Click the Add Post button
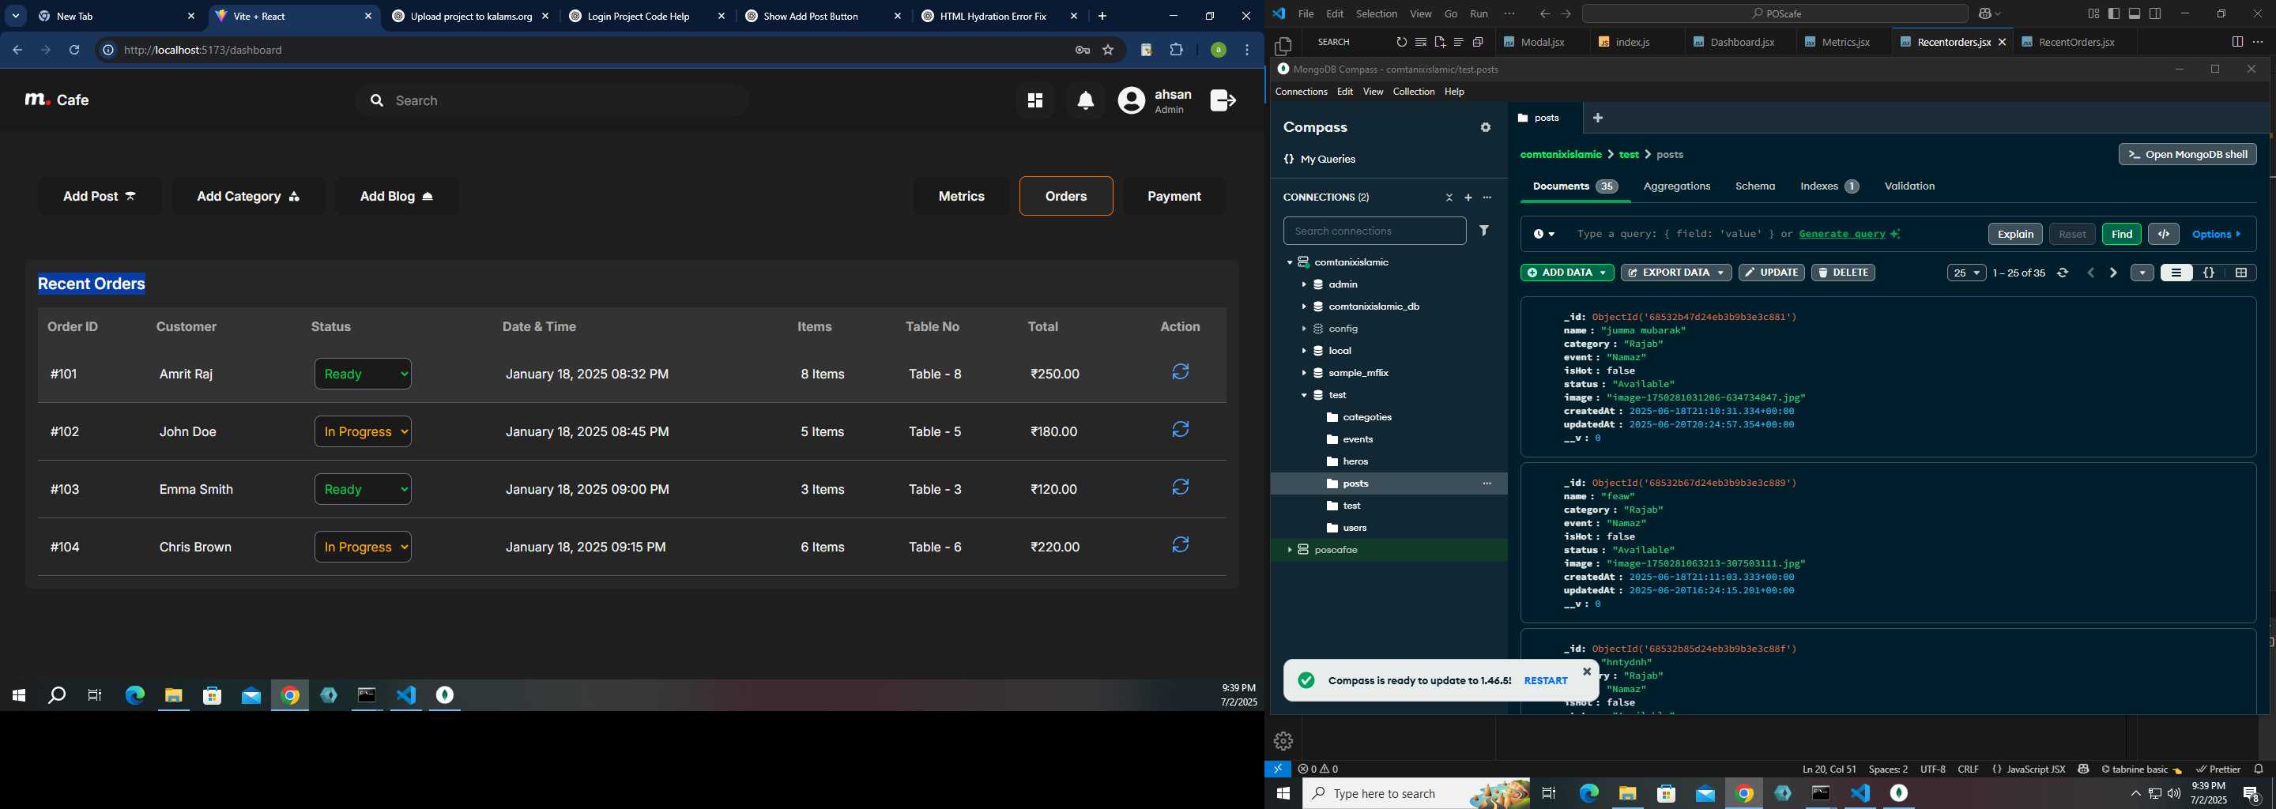 click(x=100, y=196)
